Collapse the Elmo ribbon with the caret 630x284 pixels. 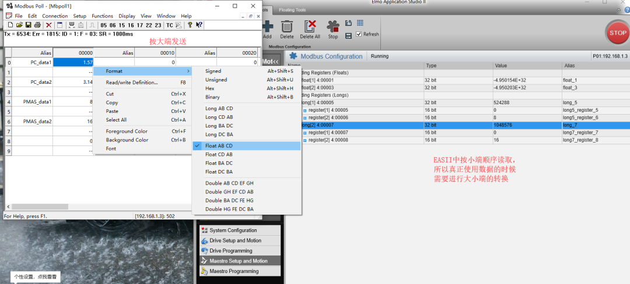point(619,10)
